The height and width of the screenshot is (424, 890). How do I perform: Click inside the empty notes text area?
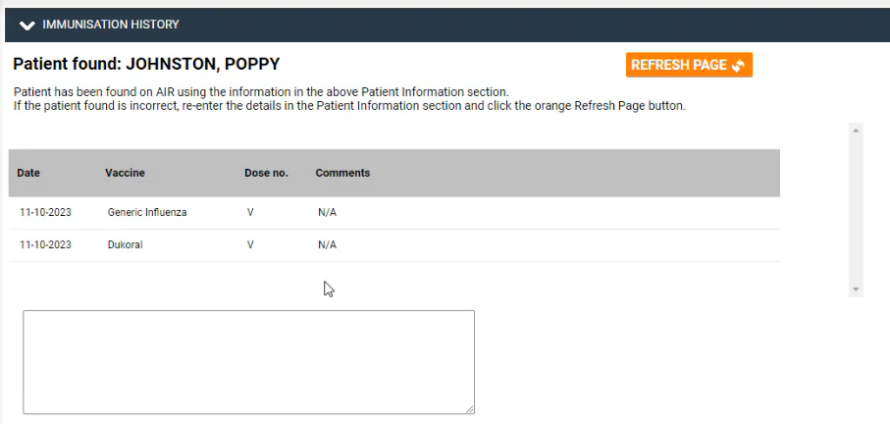[248, 362]
